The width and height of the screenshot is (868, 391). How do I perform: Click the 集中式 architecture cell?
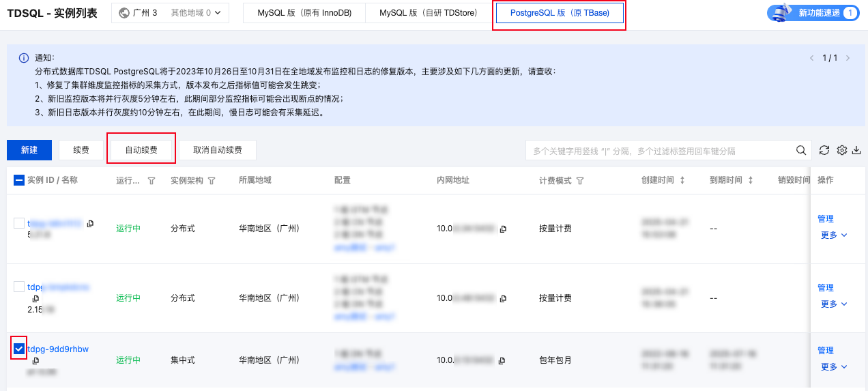tap(183, 360)
